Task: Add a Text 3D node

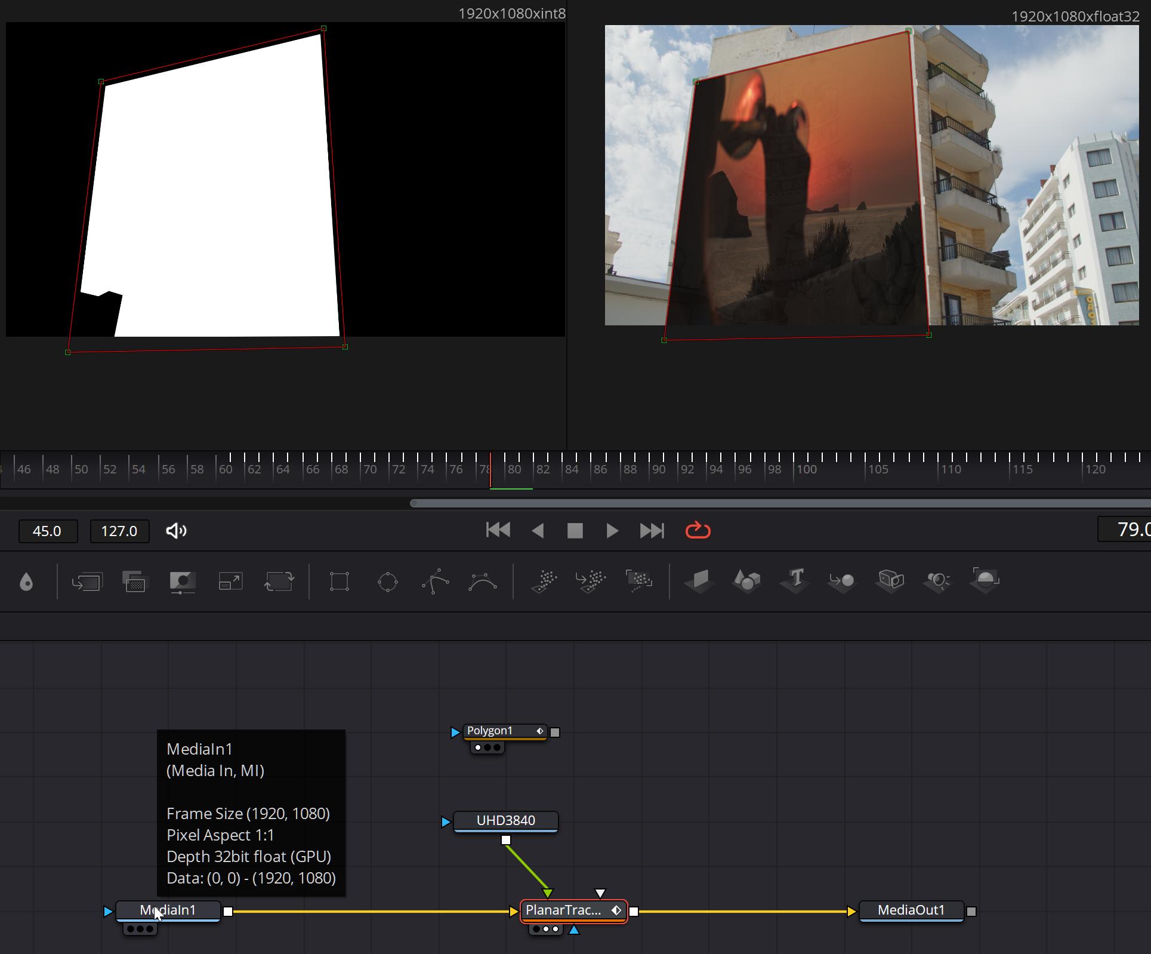Action: pyautogui.click(x=795, y=580)
